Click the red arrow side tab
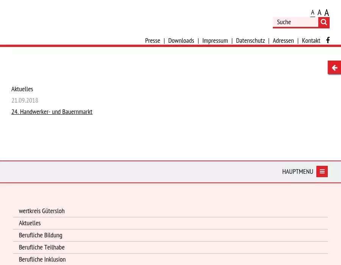Viewport: 341px width, 265px height. pyautogui.click(x=334, y=68)
